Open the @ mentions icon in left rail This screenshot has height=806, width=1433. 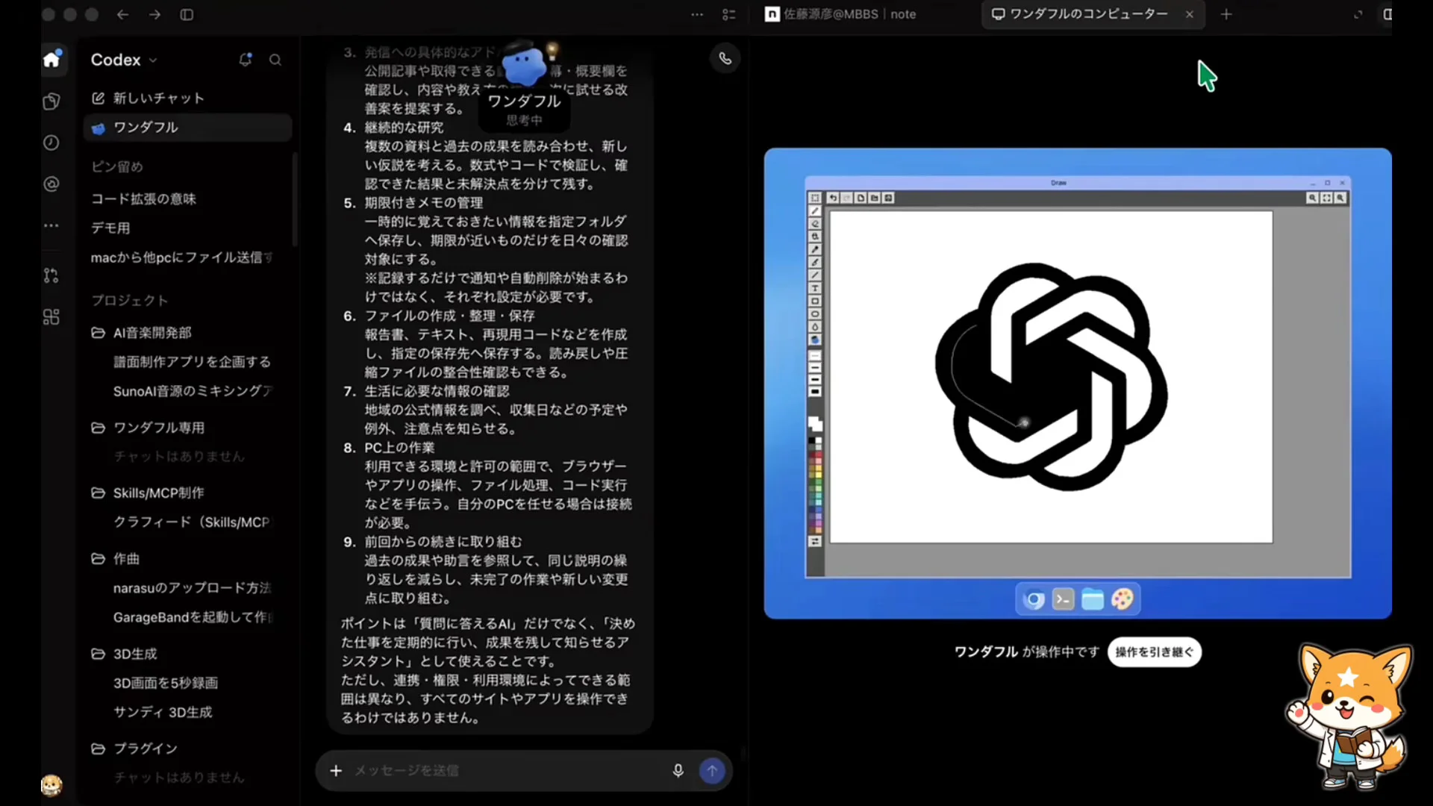(51, 184)
